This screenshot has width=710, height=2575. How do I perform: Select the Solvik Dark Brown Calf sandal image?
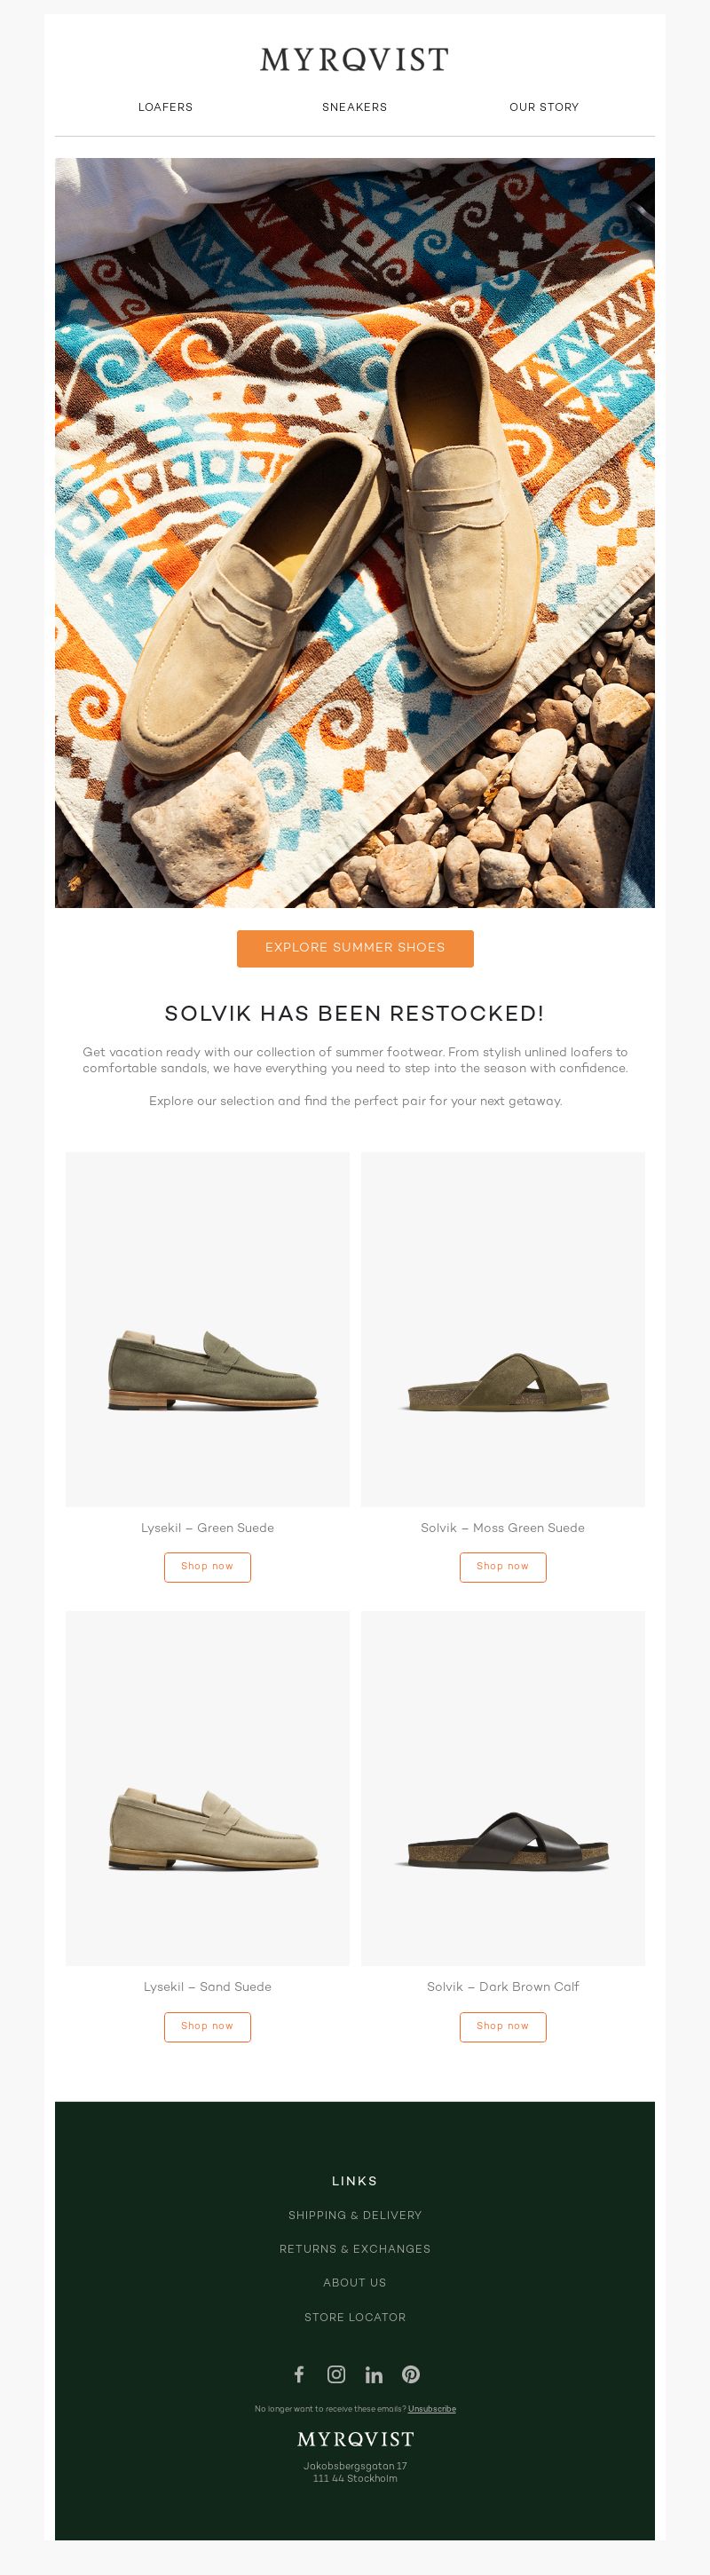pos(503,1789)
